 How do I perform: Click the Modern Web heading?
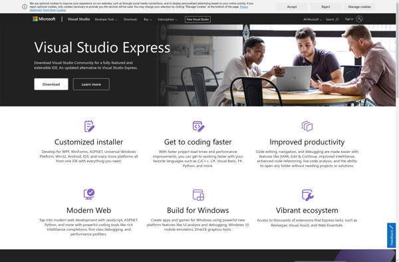pyautogui.click(x=89, y=210)
